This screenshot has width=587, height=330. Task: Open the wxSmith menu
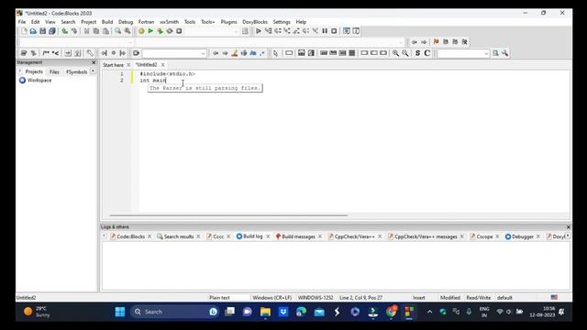[169, 22]
